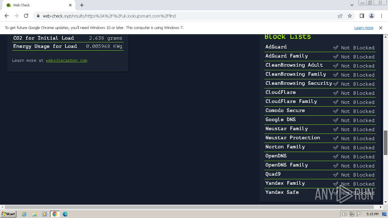Open the Chrome profile avatar

tap(371, 16)
